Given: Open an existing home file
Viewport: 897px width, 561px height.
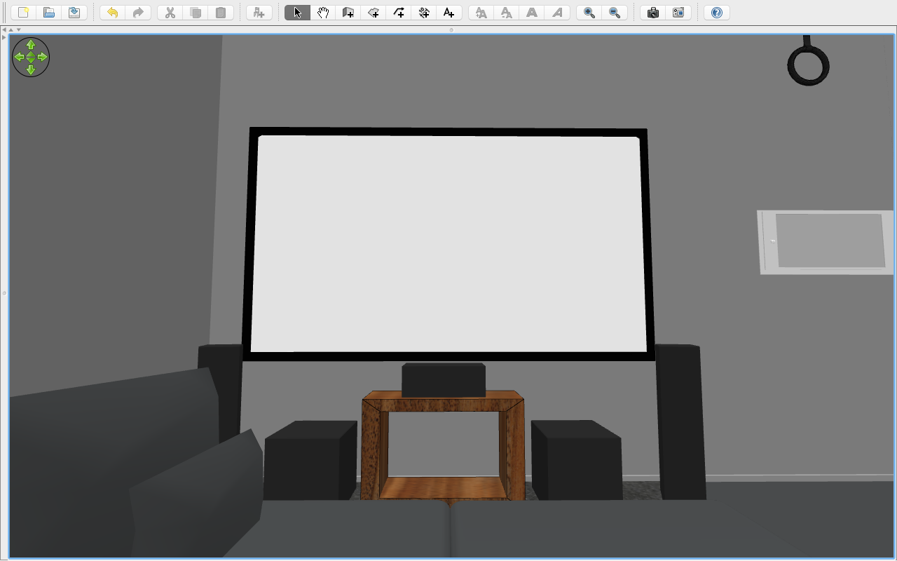Looking at the screenshot, I should pos(48,13).
